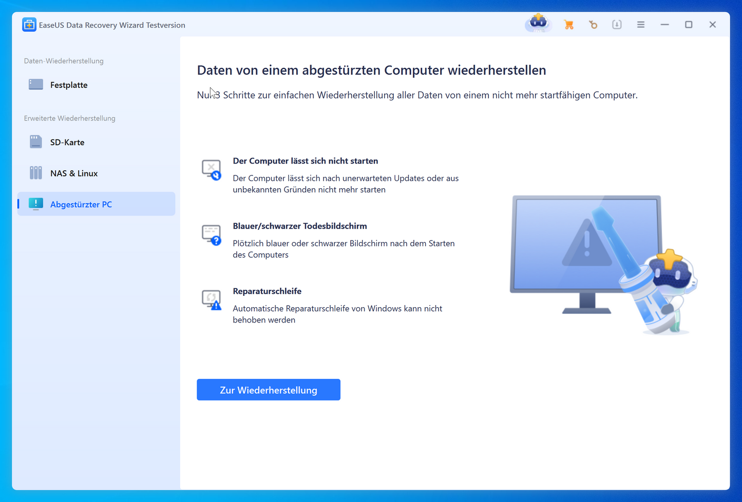Screen dimensions: 742x502
Task: Click the Blauer/schwarzer Todesbildschirm heading
Action: click(299, 226)
